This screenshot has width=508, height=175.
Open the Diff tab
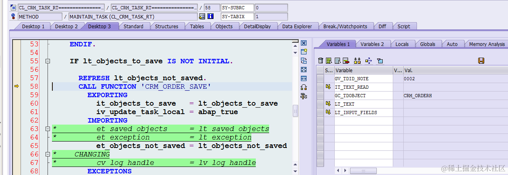382,26
